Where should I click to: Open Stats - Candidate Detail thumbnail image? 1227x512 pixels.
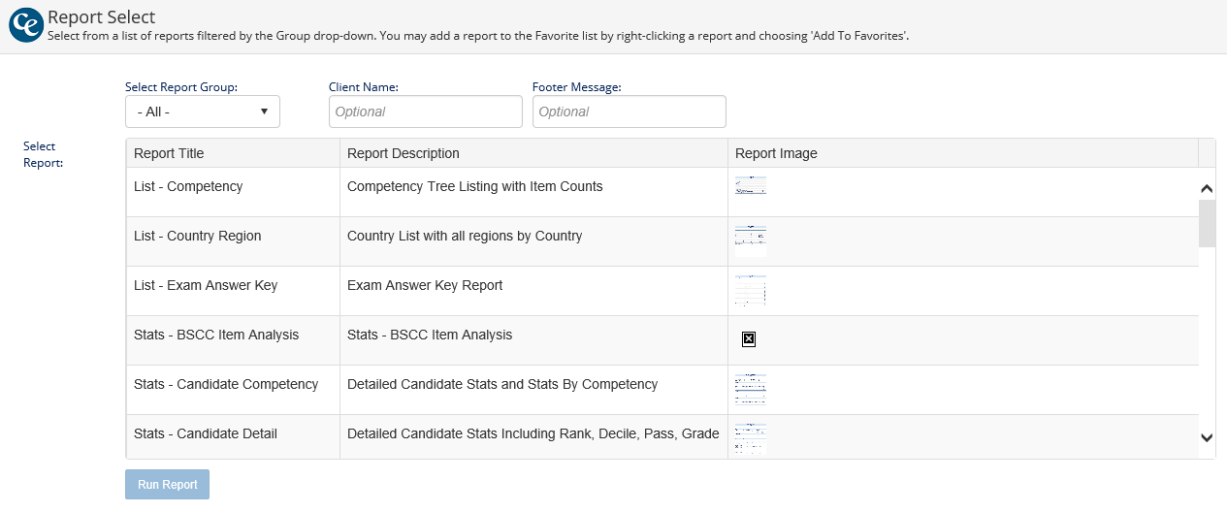pyautogui.click(x=750, y=438)
